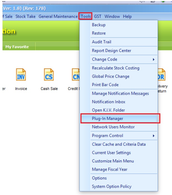Click the Delivery Return icon
172x195 pixels.
(161, 75)
